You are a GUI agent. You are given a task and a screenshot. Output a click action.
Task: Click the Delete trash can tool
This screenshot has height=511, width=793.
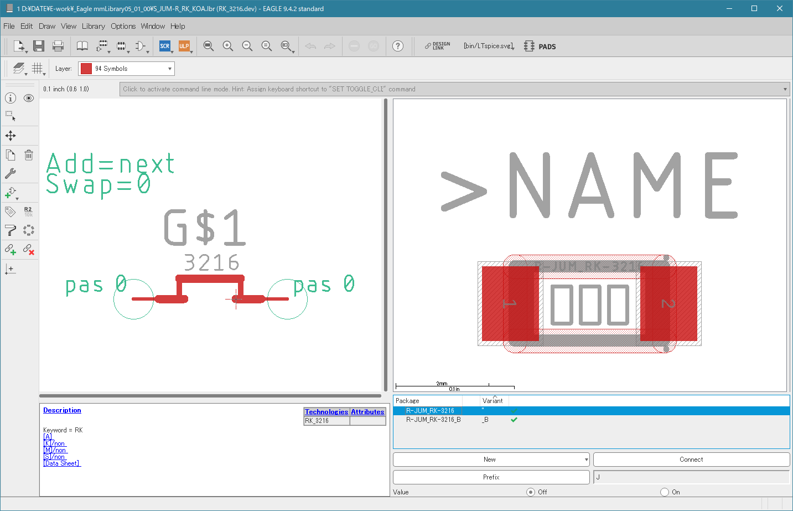(x=29, y=155)
